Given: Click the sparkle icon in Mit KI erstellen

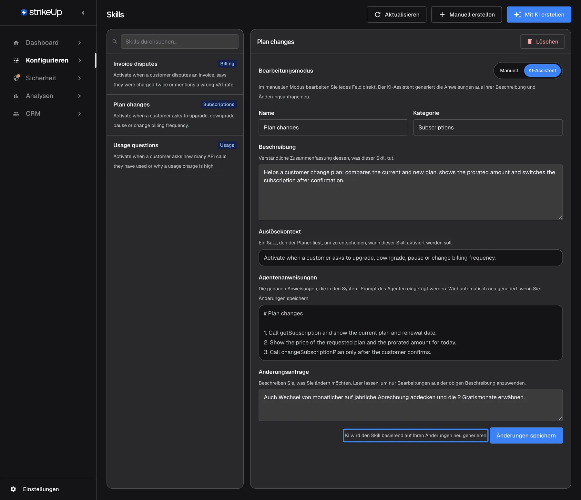Looking at the screenshot, I should click(x=517, y=15).
